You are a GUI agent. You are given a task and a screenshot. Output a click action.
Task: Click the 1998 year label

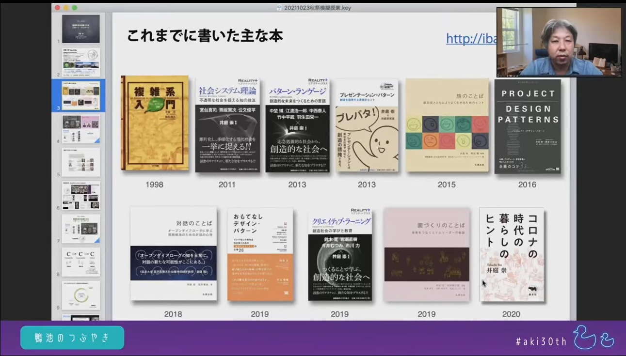click(154, 185)
